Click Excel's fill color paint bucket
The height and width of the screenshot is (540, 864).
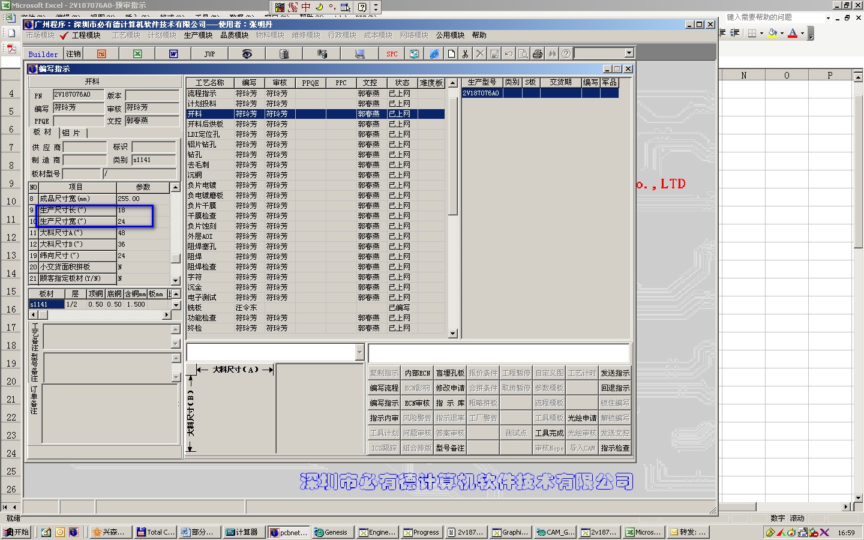[x=773, y=34]
